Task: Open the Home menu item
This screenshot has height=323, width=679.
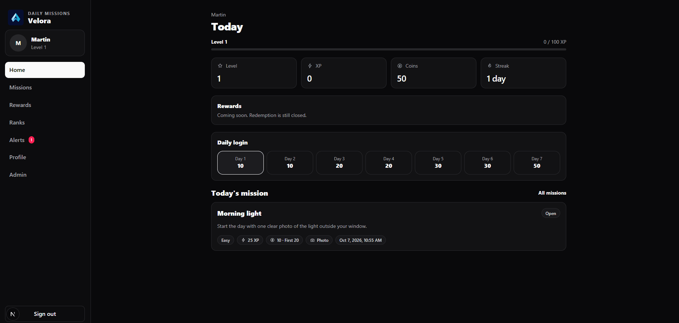Action: 45,70
